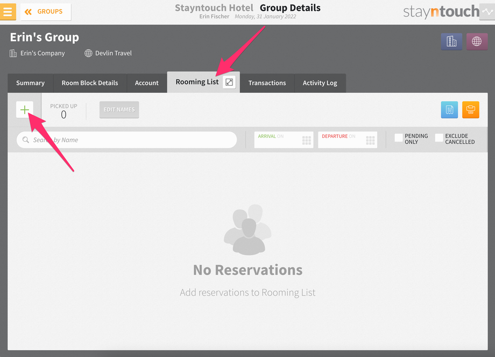Viewport: 495px width, 357px height.
Task: Click the company building icon beside Erin's Company
Action: [13, 53]
